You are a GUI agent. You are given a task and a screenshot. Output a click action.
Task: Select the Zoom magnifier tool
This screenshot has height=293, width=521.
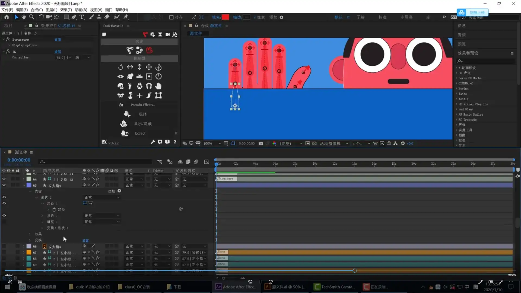coord(31,17)
